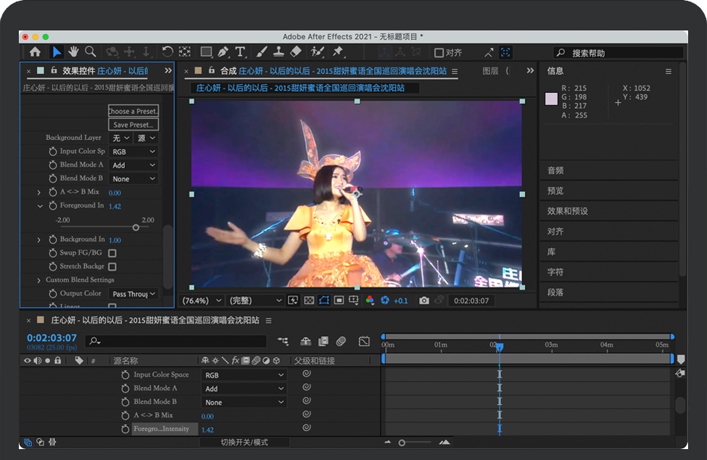Click the Home icon in toolbar
This screenshot has height=460, width=707.
coord(35,52)
